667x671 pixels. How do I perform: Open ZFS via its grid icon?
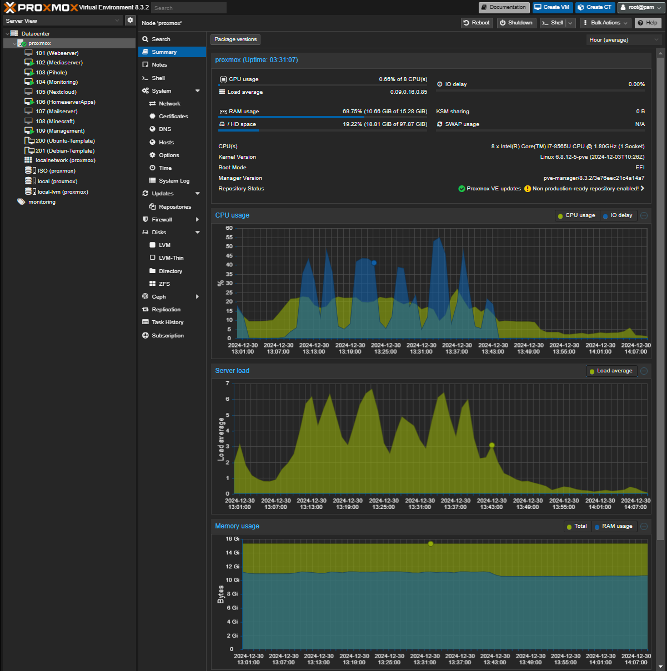[x=153, y=284]
